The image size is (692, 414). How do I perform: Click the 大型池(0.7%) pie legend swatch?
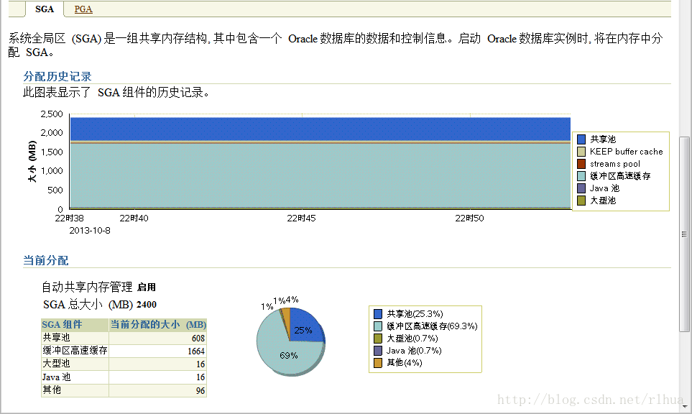[378, 339]
